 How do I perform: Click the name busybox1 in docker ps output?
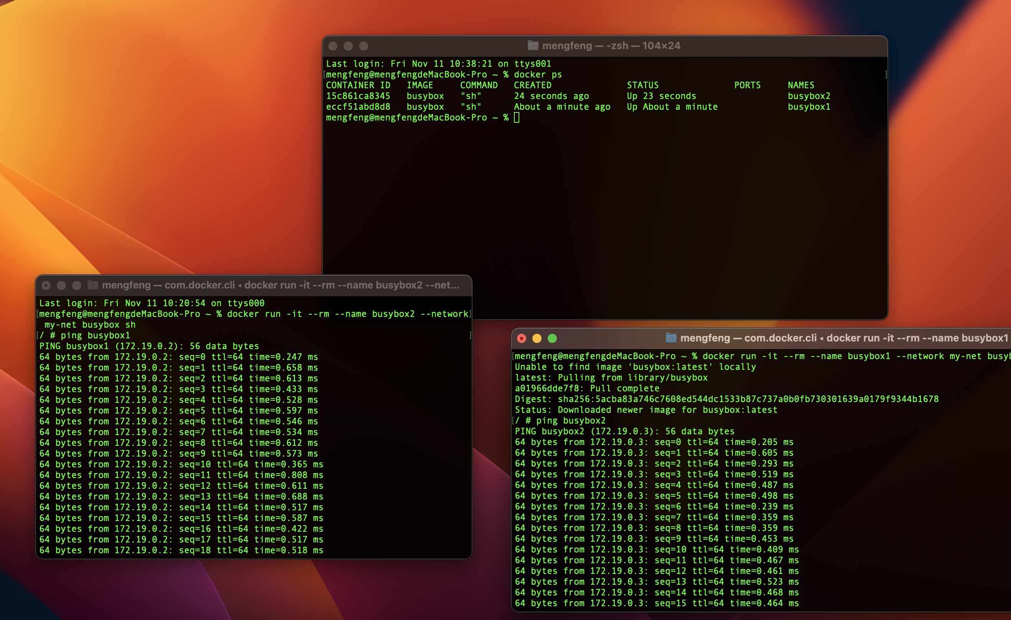(809, 106)
